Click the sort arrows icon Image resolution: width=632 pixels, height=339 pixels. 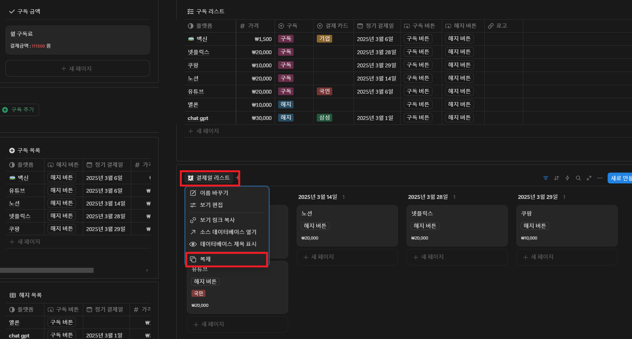tap(556, 178)
